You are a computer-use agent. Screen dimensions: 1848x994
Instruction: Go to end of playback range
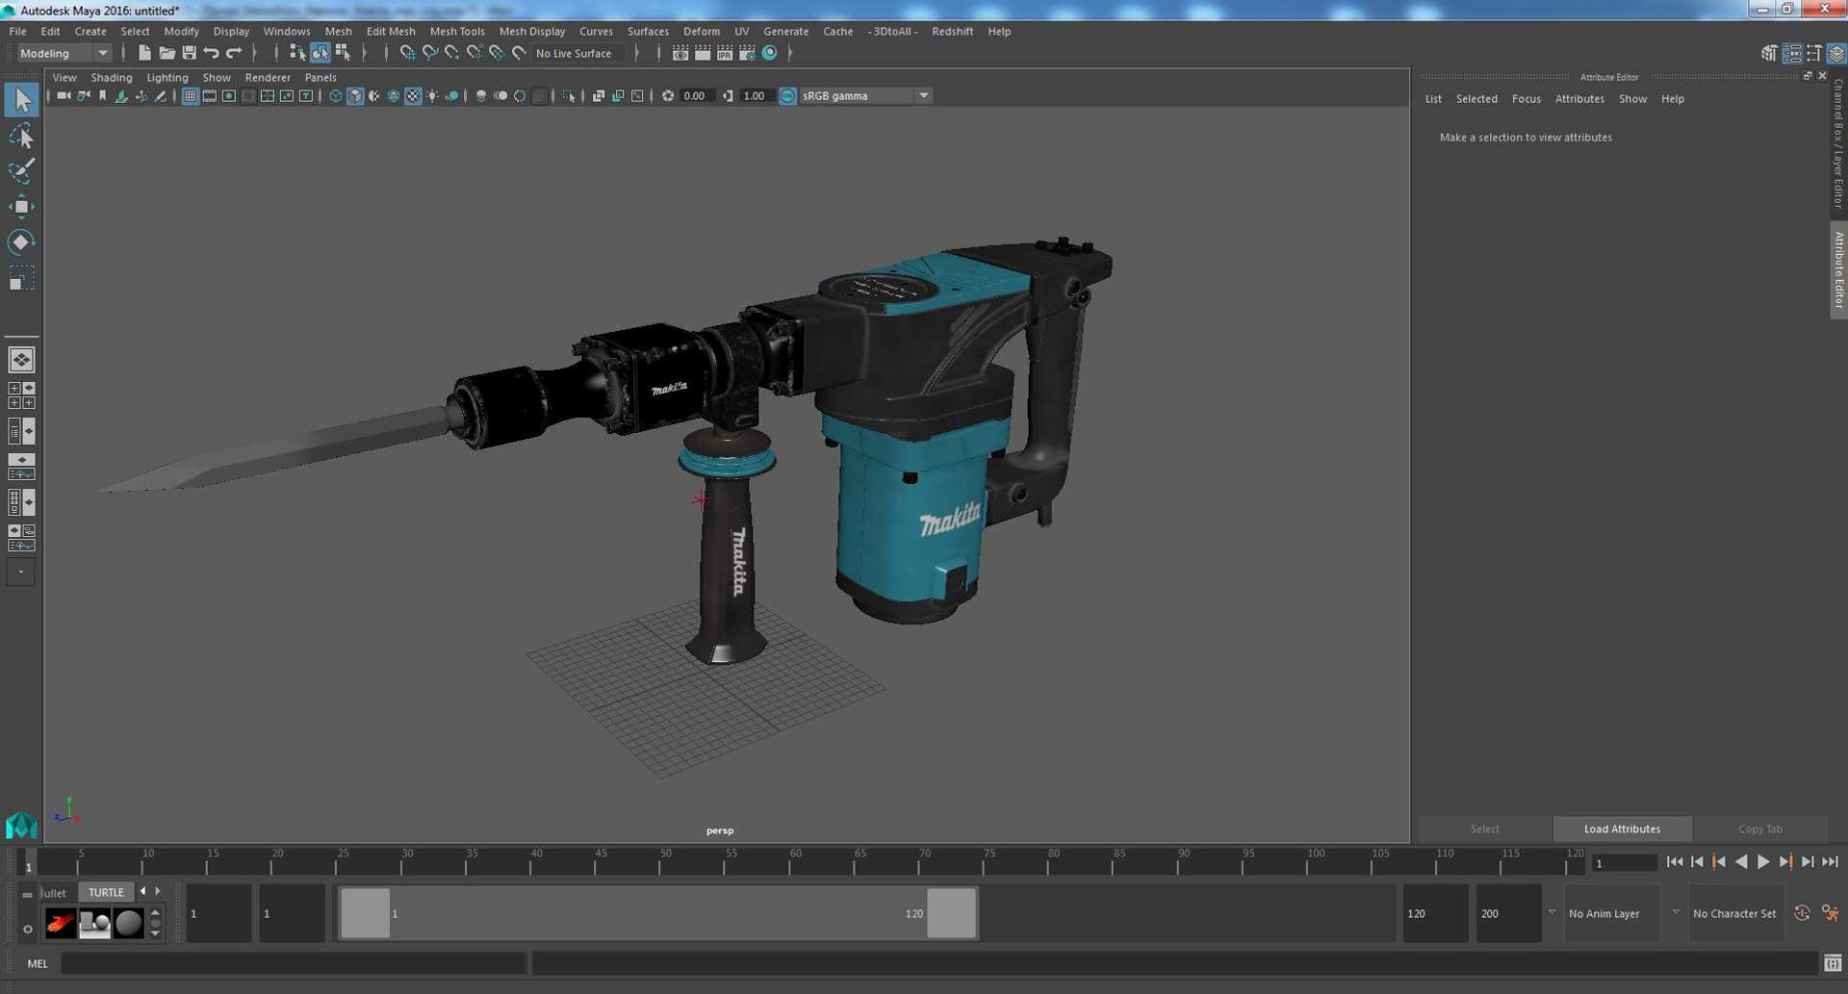point(1830,862)
